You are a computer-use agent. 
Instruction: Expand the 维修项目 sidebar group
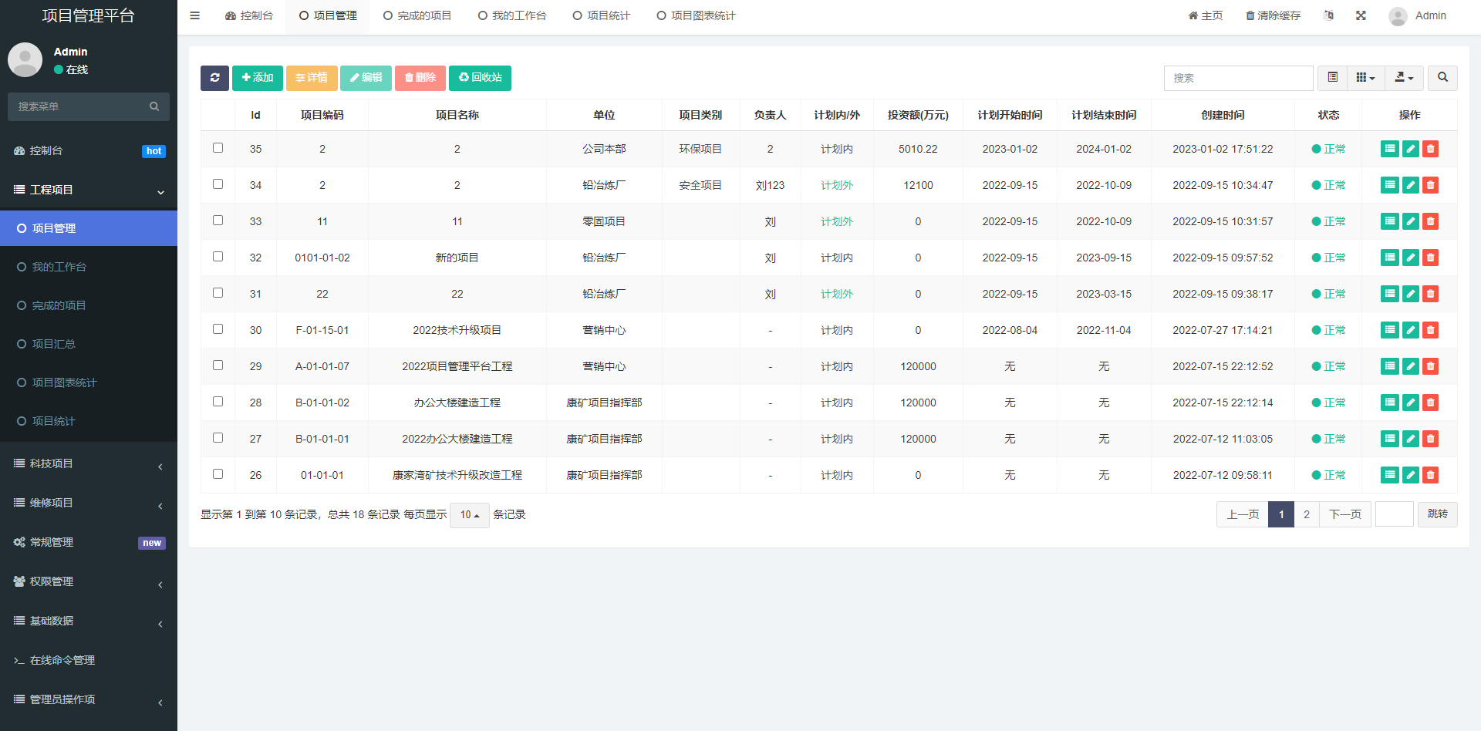point(89,503)
